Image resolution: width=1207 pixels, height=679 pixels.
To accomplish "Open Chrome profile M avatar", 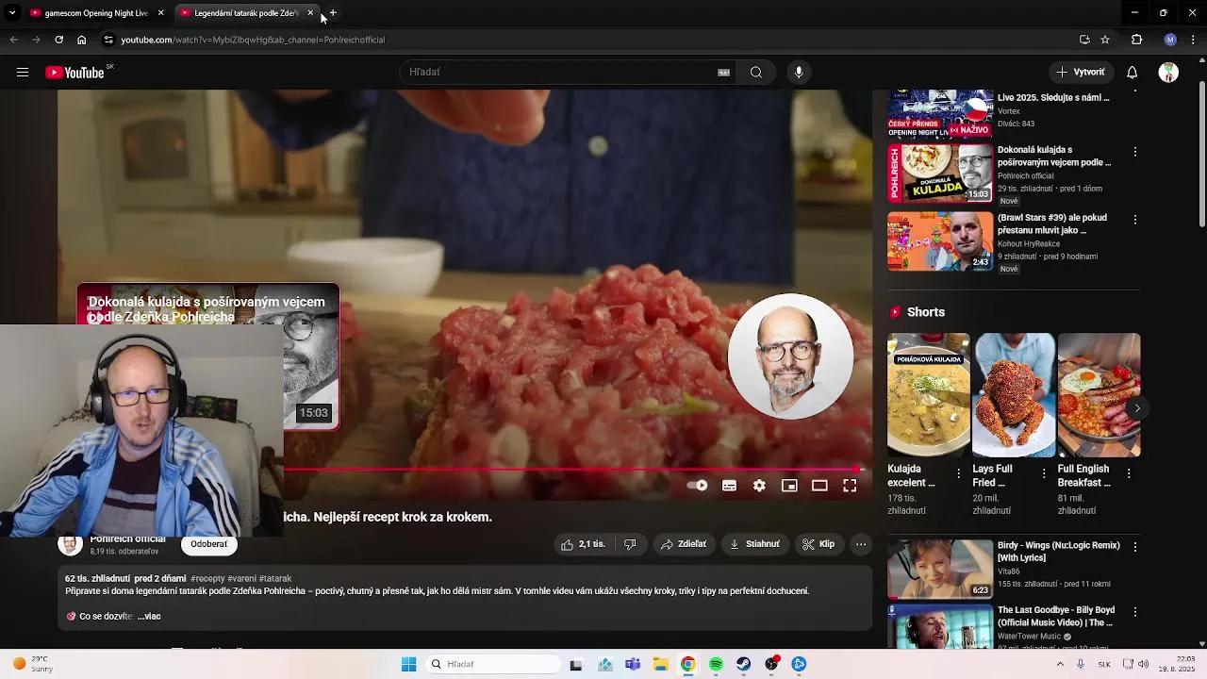I will click(x=1170, y=40).
